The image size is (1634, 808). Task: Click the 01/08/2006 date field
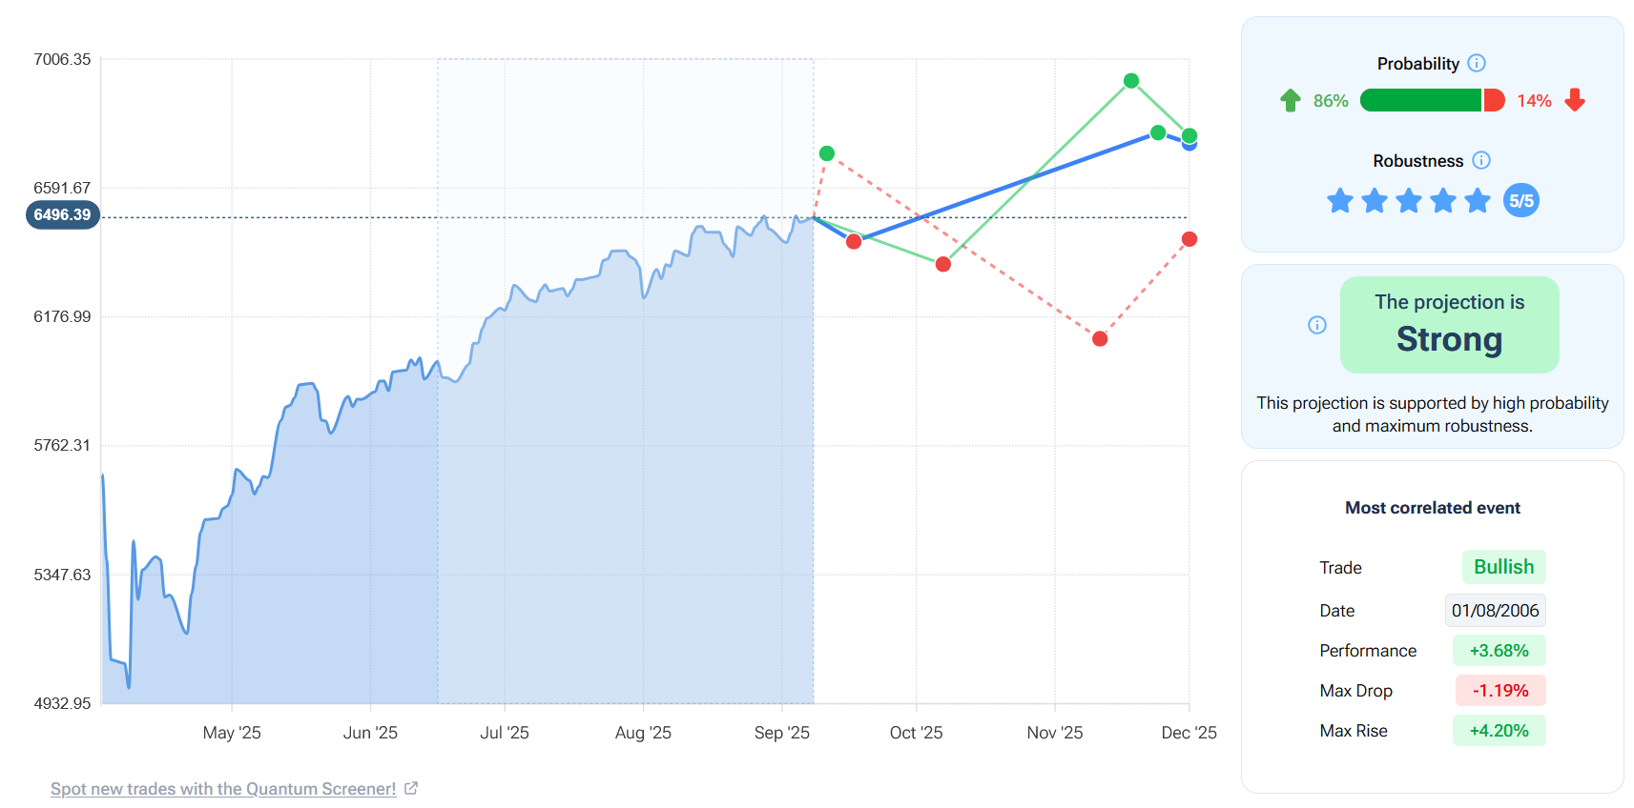coord(1495,610)
